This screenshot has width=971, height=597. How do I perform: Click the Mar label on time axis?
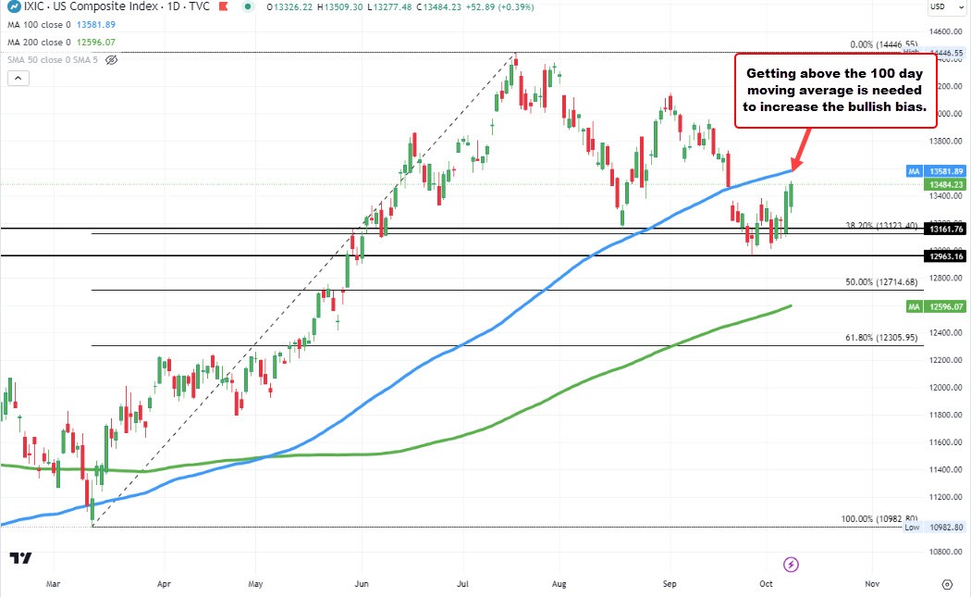pyautogui.click(x=53, y=584)
